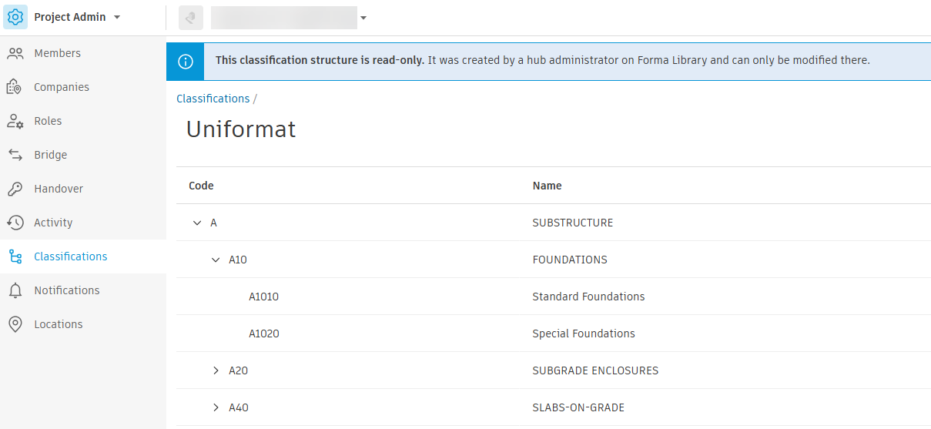Click the FOUNDATIONS name cell
This screenshot has height=429, width=931.
[x=570, y=260]
